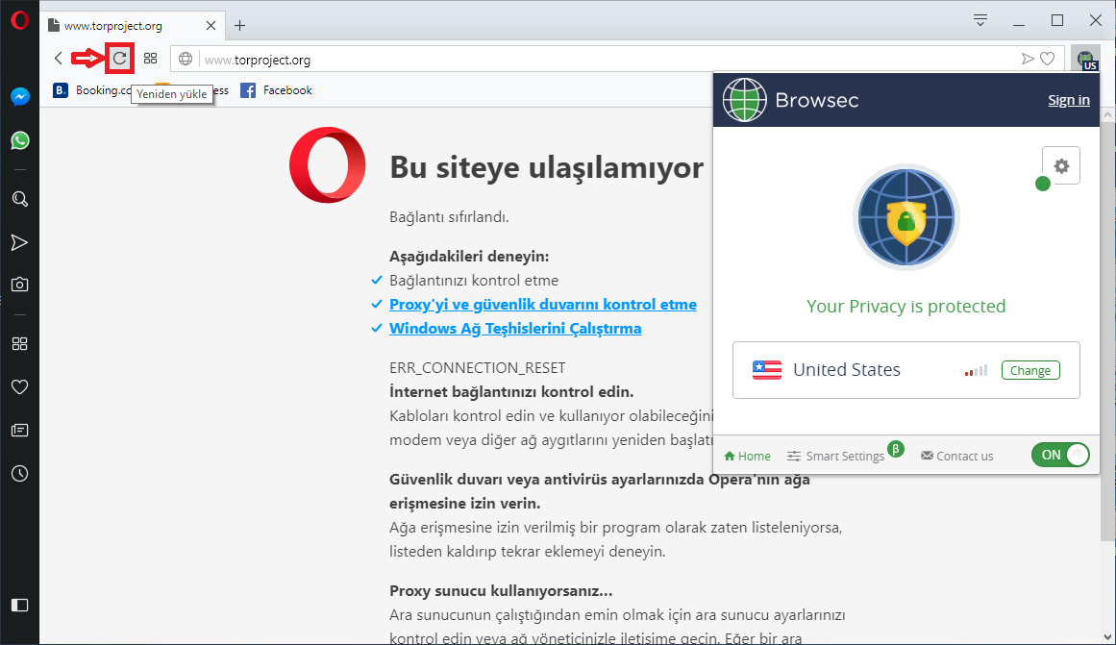Click the heart icon in address bar
Viewport: 1116px width, 645px height.
point(1048,60)
